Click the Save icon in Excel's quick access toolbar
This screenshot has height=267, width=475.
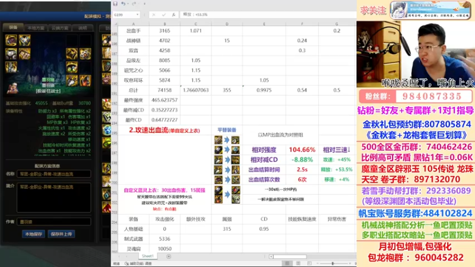(115, 4)
